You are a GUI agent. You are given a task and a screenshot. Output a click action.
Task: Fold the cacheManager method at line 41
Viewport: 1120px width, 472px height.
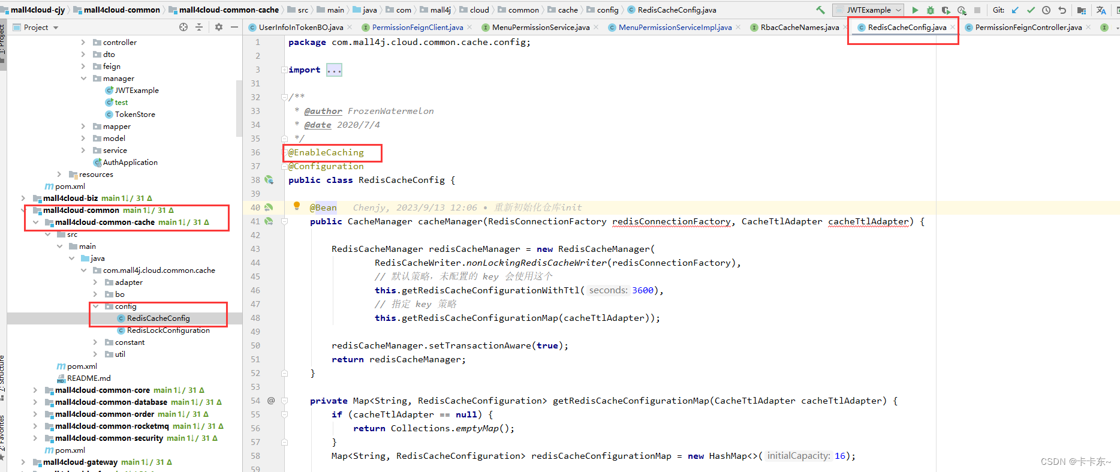click(284, 221)
